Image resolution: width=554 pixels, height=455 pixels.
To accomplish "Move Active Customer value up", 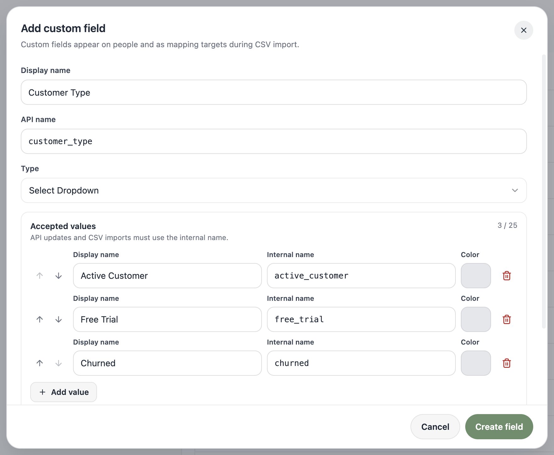I will (x=40, y=276).
